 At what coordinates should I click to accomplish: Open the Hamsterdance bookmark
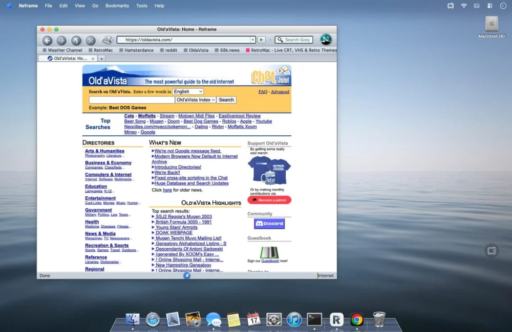(x=136, y=50)
